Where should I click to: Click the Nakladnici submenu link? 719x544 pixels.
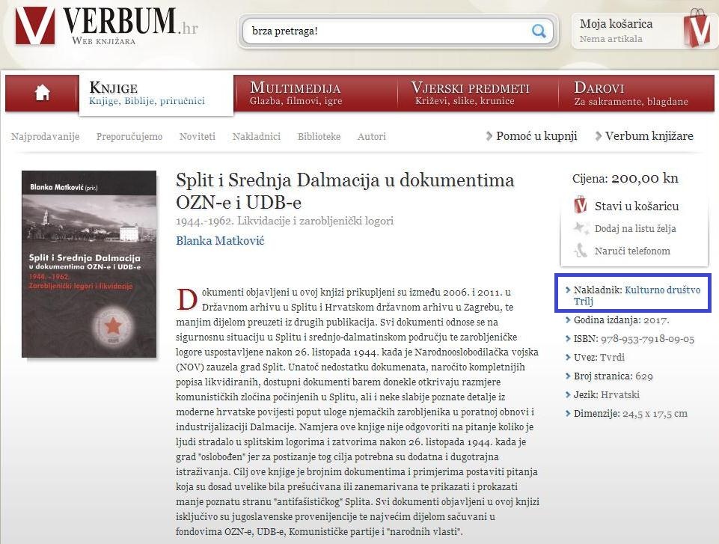(256, 137)
